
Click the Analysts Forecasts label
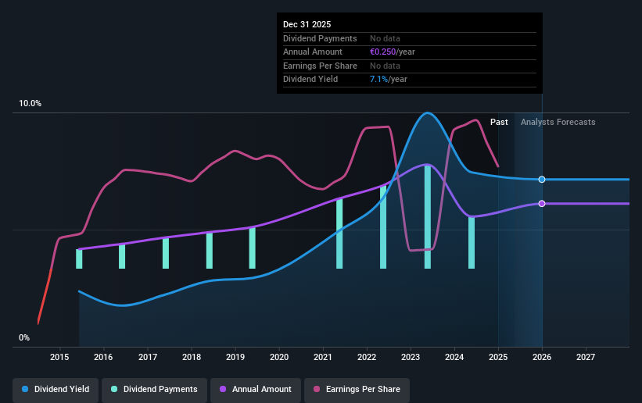pos(558,122)
